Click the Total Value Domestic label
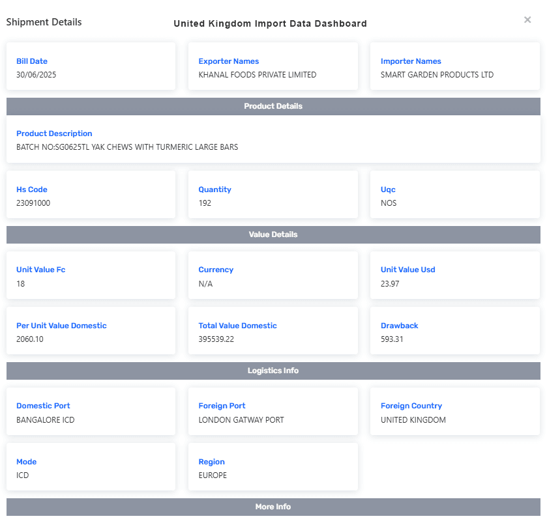The width and height of the screenshot is (547, 523). 237,326
